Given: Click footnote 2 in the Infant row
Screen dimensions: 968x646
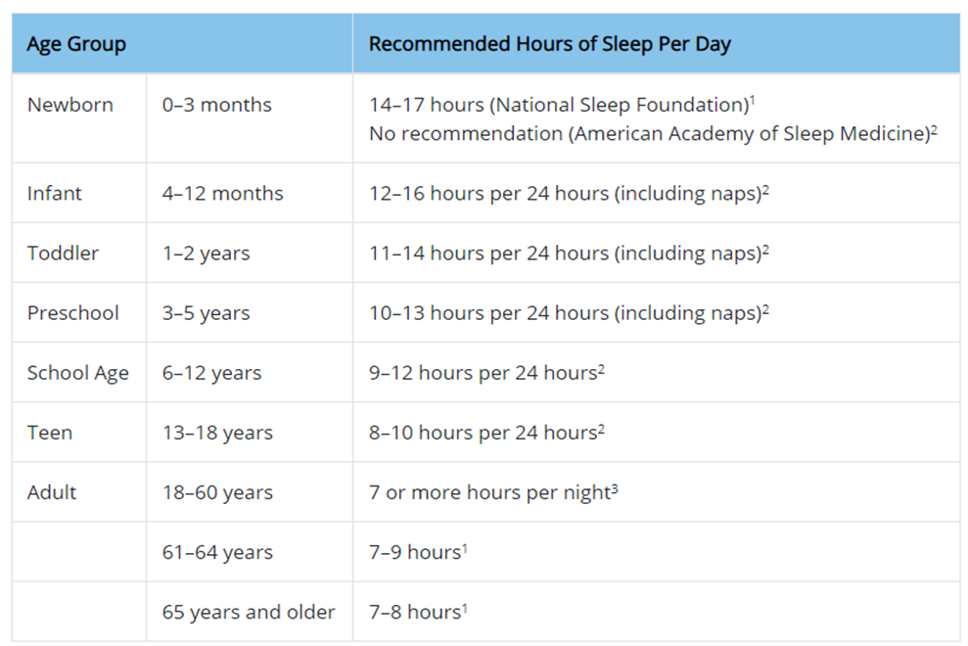Looking at the screenshot, I should coord(765,188).
